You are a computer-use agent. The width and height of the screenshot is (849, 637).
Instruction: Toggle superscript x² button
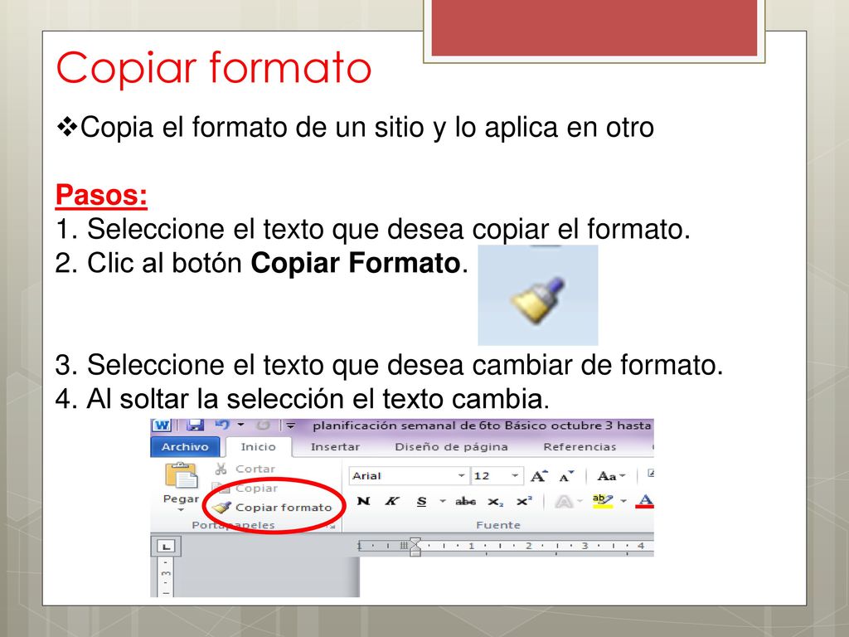(x=524, y=501)
